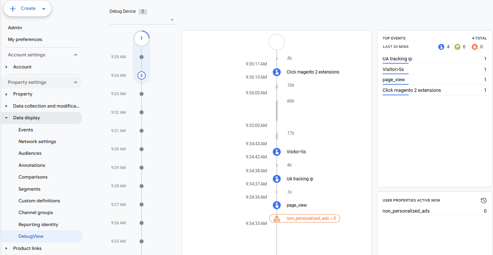The image size is (493, 255).
Task: Filter by blue events count icon
Action: [441, 47]
